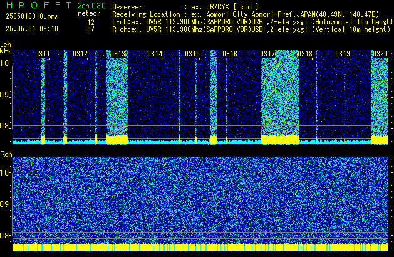Click the meteor count value '12'
The image size is (394, 257).
[x=91, y=22]
